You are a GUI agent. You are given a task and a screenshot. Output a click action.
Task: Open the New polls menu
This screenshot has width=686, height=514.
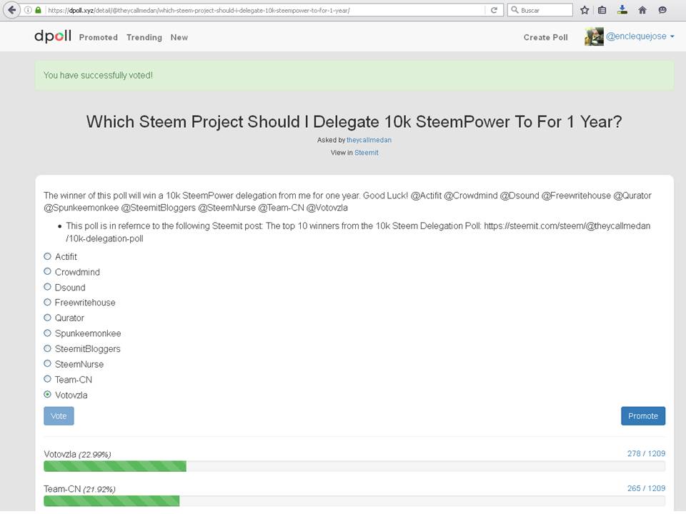(x=179, y=38)
